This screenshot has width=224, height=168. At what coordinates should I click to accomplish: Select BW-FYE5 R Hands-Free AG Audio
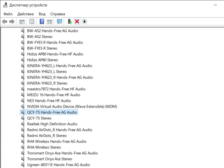pos(55,43)
